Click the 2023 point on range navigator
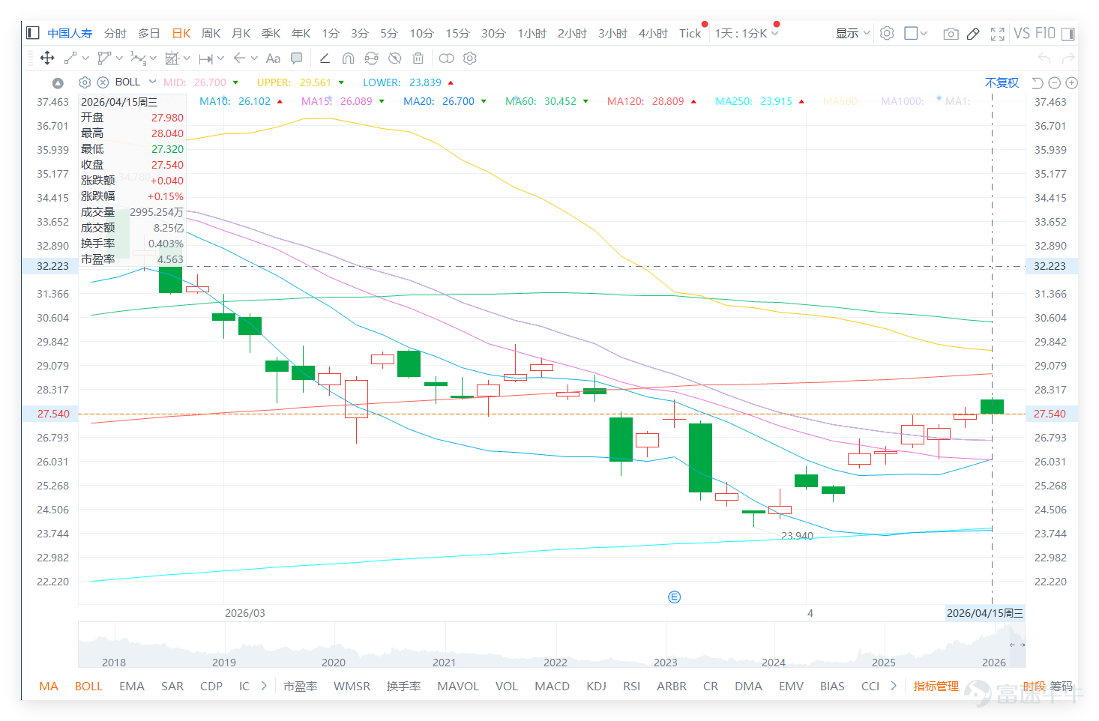Viewport: 1099px width, 721px height. coord(665,662)
